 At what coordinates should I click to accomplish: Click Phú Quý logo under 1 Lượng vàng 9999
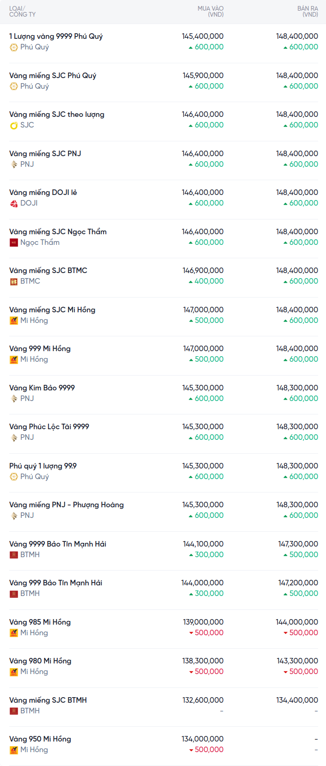coord(14,47)
